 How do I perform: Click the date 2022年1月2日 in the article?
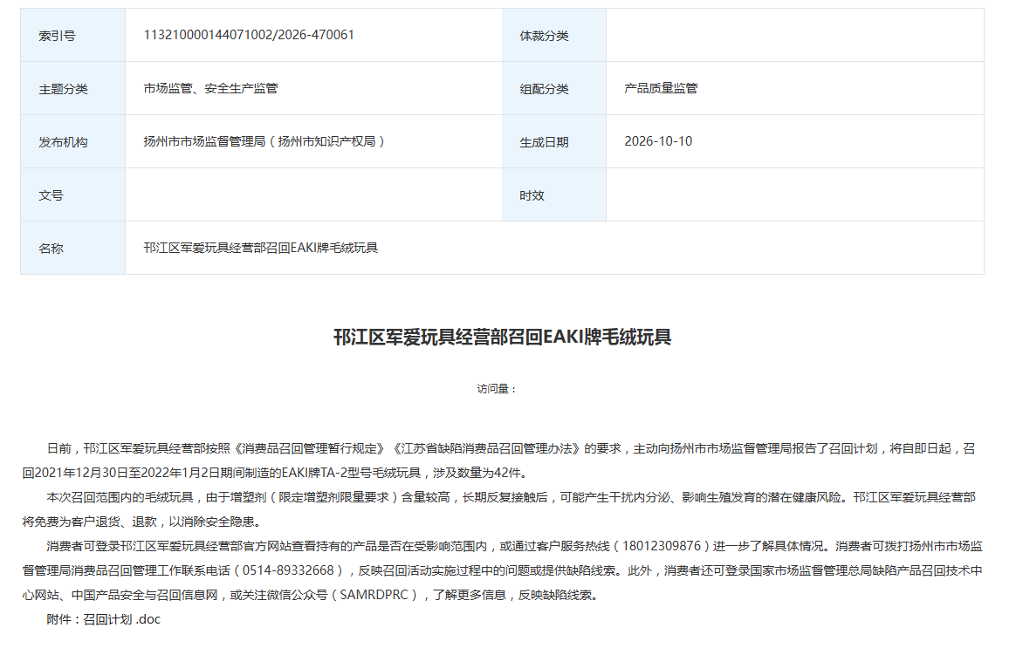click(x=182, y=474)
